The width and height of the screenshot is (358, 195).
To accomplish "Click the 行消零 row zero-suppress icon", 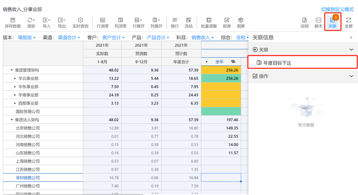I will (103, 20).
